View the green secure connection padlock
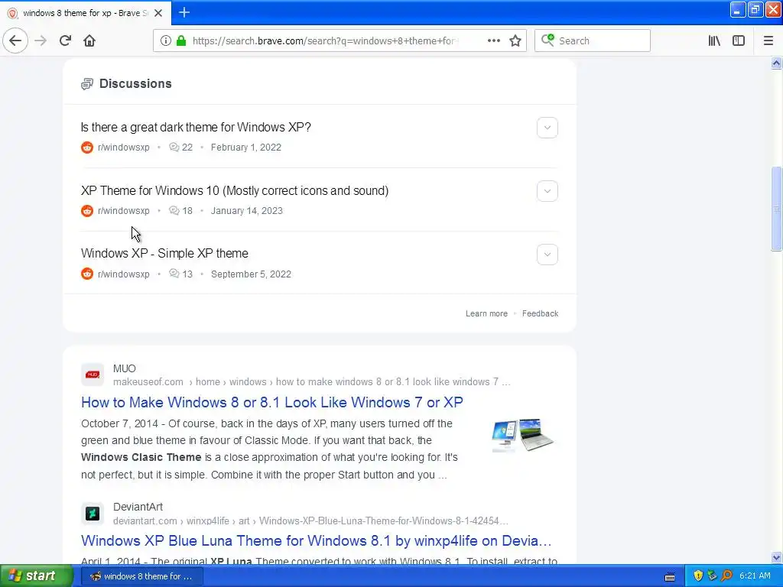The height and width of the screenshot is (587, 783). [181, 41]
